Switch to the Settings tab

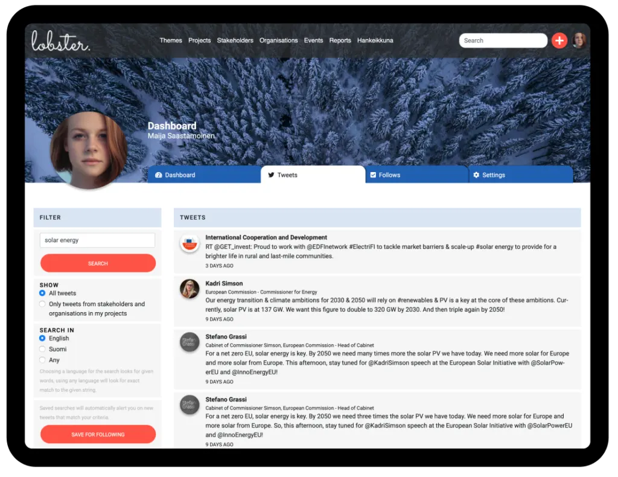(521, 174)
